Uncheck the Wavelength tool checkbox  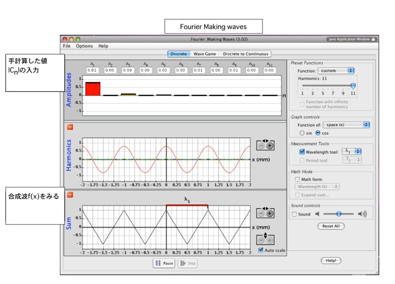click(302, 152)
